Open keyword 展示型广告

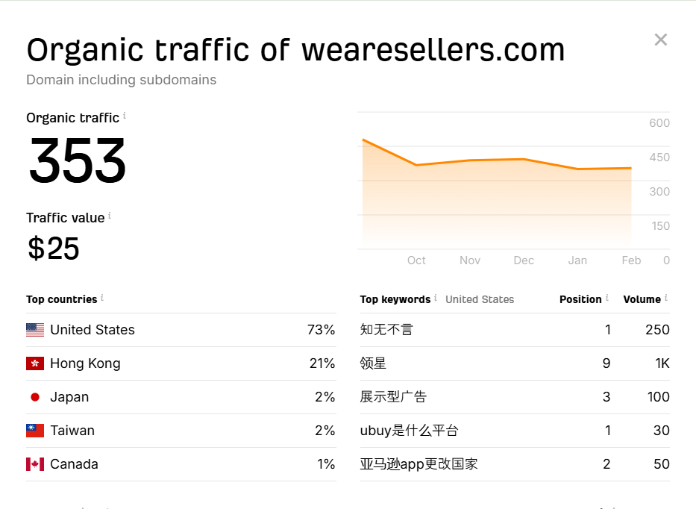393,397
